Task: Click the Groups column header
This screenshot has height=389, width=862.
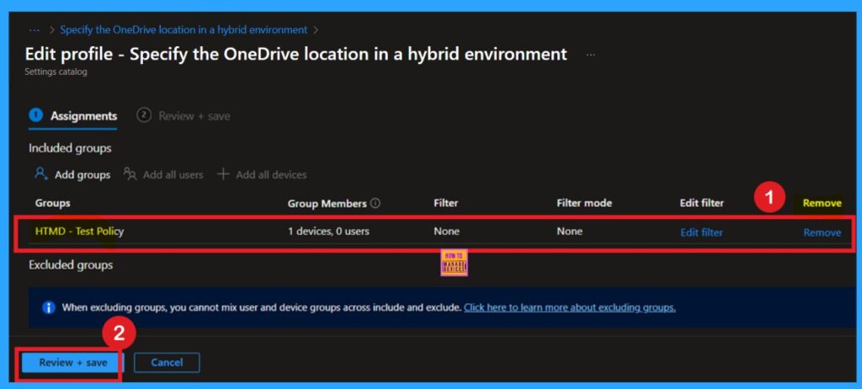Action: point(53,203)
